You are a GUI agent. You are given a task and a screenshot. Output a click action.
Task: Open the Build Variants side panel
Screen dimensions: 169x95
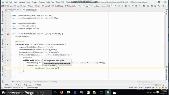(2, 57)
